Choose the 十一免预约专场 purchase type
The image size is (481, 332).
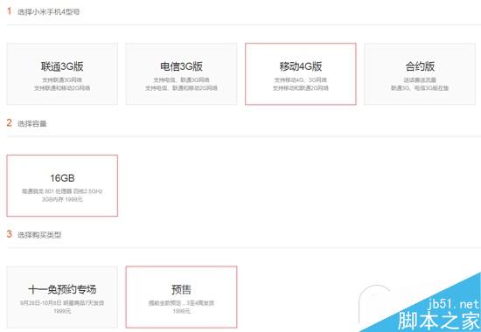tap(62, 297)
